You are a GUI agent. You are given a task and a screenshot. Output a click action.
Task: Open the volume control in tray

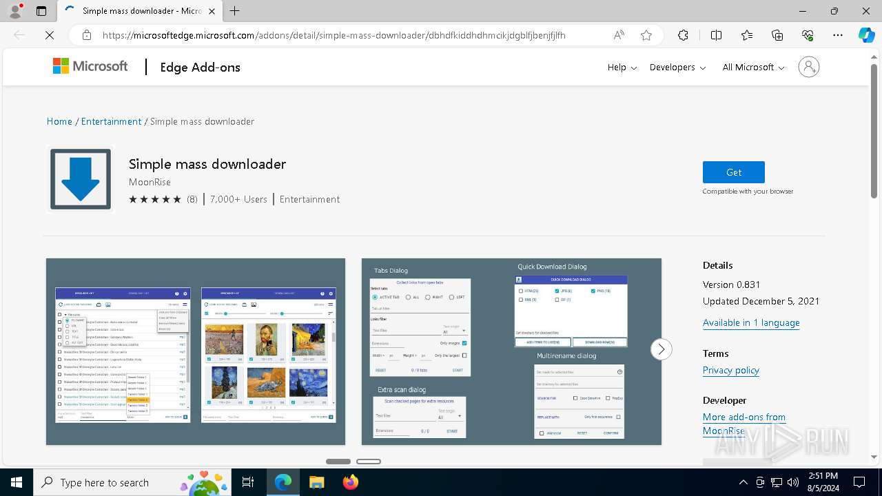(x=792, y=482)
